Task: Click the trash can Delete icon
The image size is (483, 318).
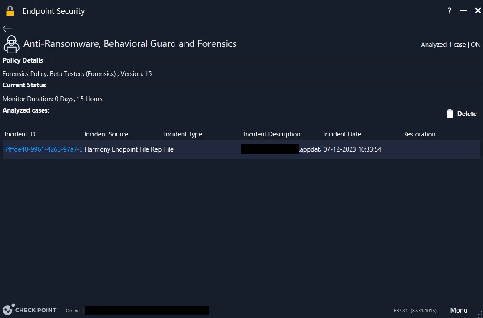Action: pyautogui.click(x=450, y=114)
